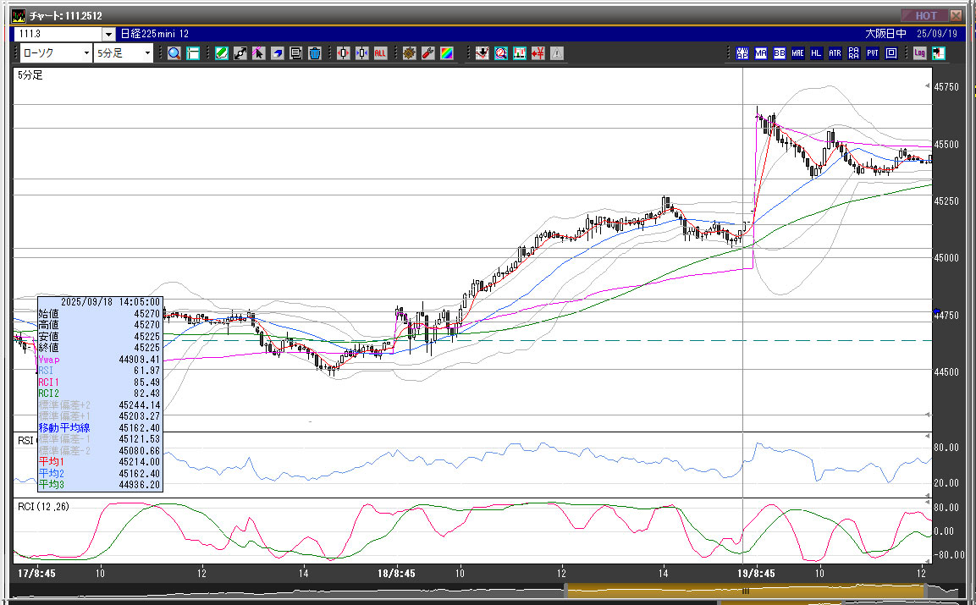Image resolution: width=976 pixels, height=605 pixels.
Task: Open the rainbow color palette icon
Action: coord(446,52)
